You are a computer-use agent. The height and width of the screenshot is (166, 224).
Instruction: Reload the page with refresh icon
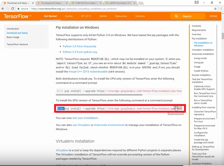click(x=13, y=9)
